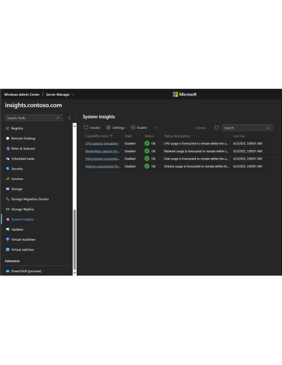Click green Ok check for Volume consumption row
The width and height of the screenshot is (282, 365).
click(147, 166)
